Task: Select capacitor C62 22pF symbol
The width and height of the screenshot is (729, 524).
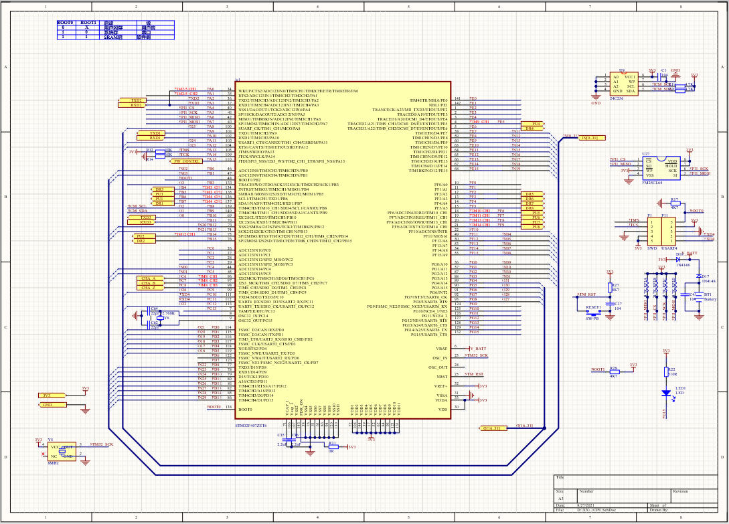Action: 148,325
